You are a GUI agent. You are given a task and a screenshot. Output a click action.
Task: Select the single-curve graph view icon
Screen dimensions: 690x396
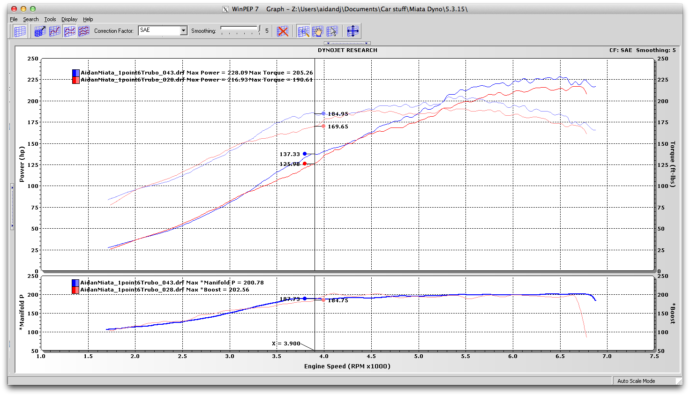point(55,31)
